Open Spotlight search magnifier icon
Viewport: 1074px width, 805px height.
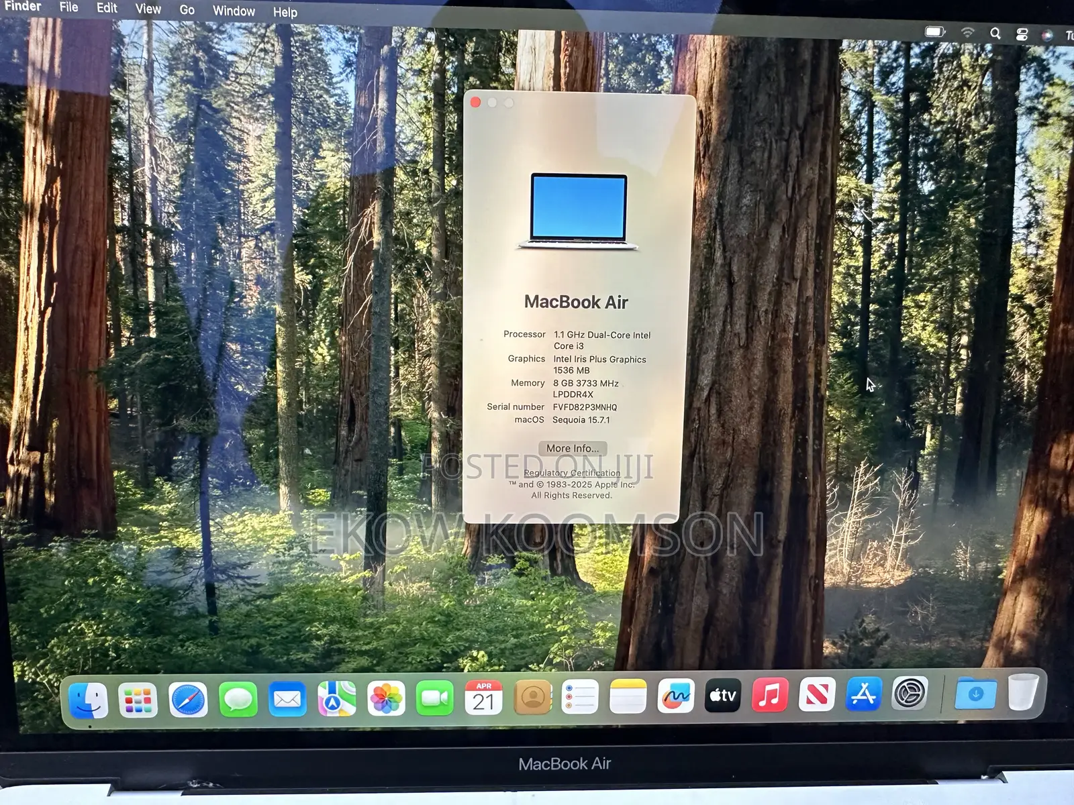[995, 33]
